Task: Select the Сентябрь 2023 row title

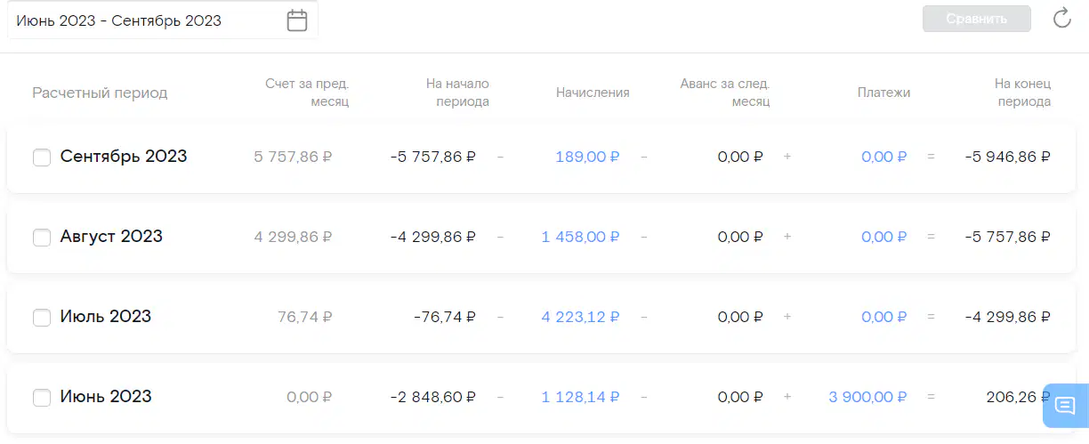Action: (x=124, y=157)
